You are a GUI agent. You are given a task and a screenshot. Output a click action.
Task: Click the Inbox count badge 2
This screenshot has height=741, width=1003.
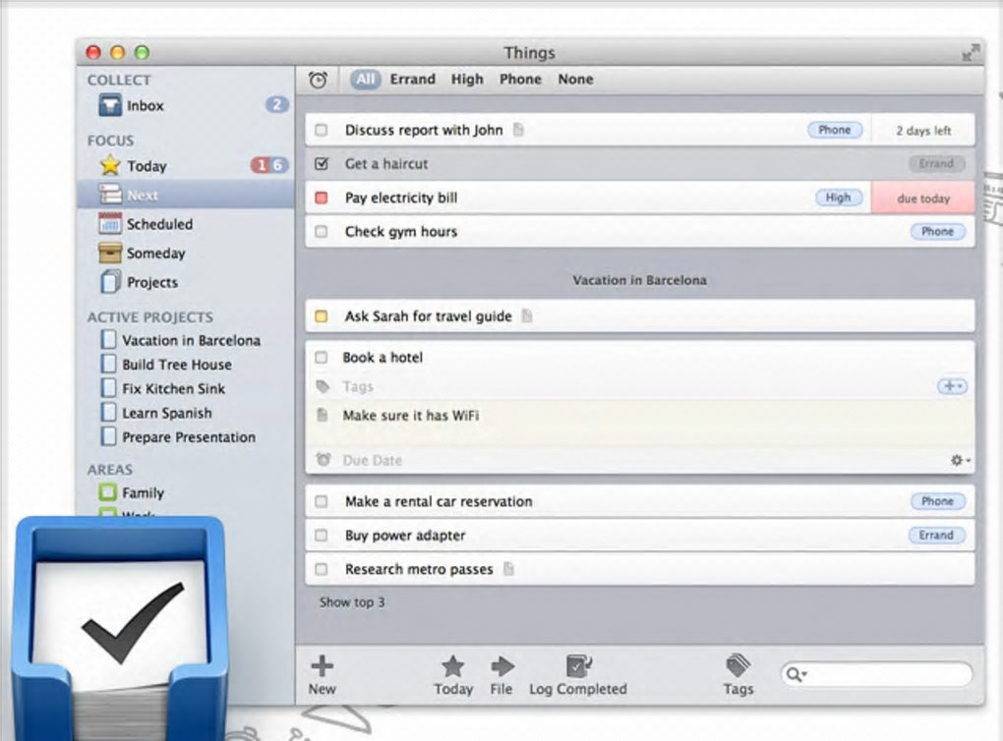point(277,105)
